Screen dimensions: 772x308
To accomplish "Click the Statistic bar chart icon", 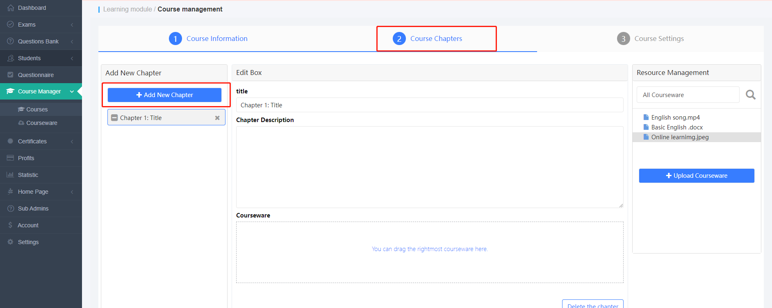I will pos(11,175).
